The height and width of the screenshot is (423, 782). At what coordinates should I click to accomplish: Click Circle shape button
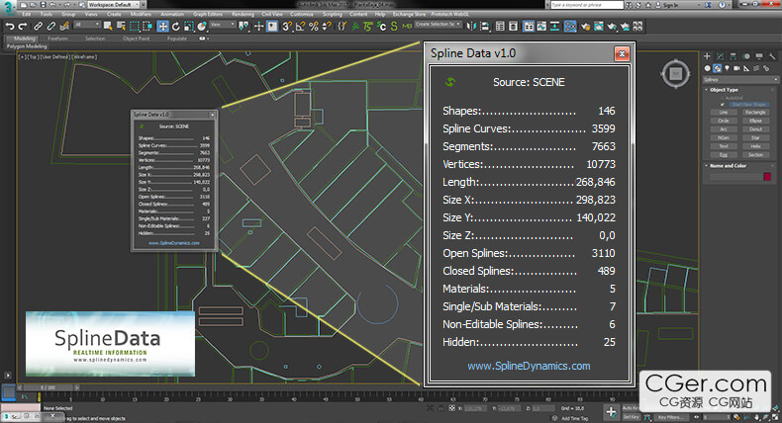[x=724, y=122]
